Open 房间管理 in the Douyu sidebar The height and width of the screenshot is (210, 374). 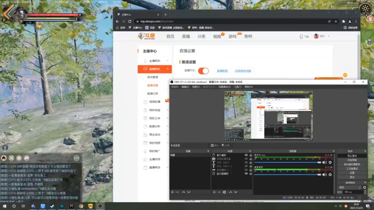tap(153, 77)
